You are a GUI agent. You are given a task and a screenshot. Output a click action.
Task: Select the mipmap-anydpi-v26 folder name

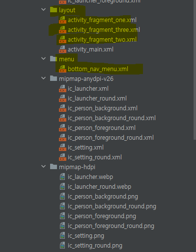(x=86, y=79)
